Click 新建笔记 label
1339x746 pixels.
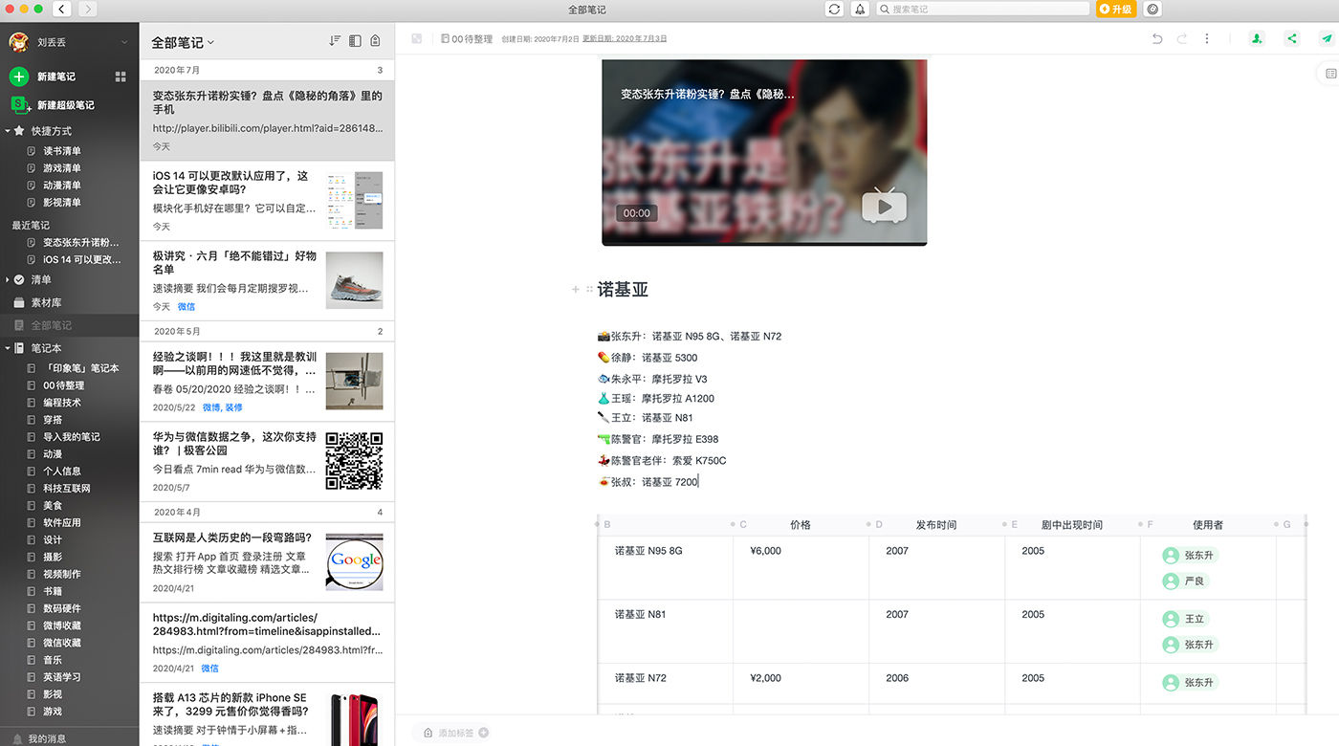coord(56,77)
